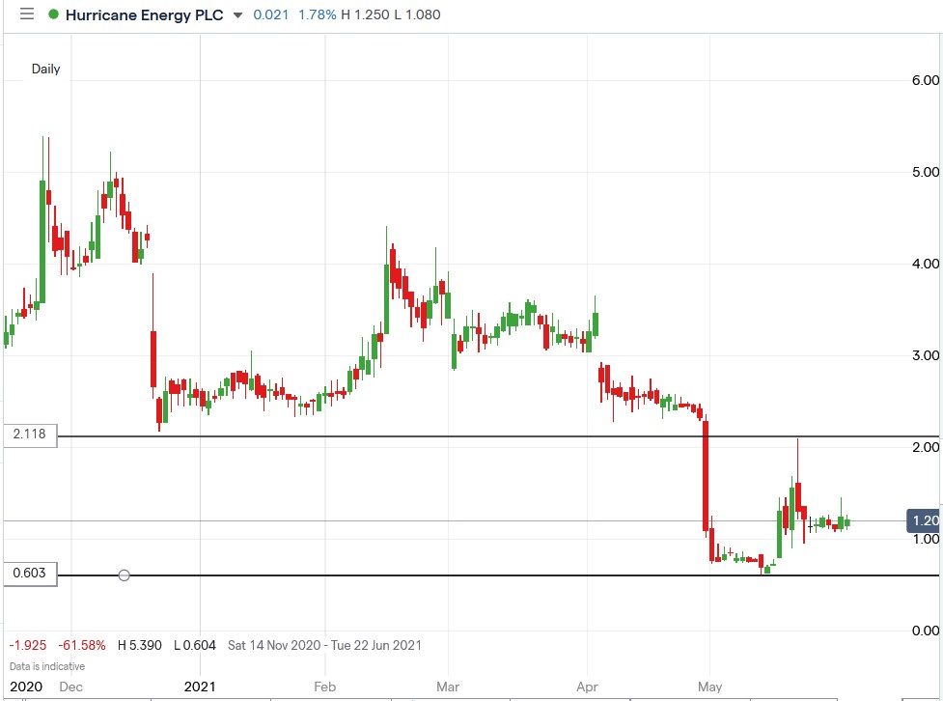Select the circle handle on the 0.603 line
Image resolution: width=943 pixels, height=701 pixels.
click(x=124, y=575)
